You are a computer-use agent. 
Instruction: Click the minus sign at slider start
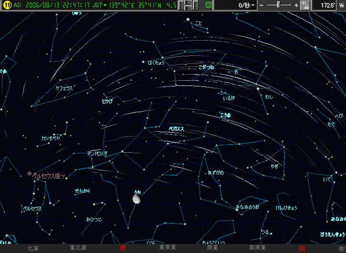(262, 5)
